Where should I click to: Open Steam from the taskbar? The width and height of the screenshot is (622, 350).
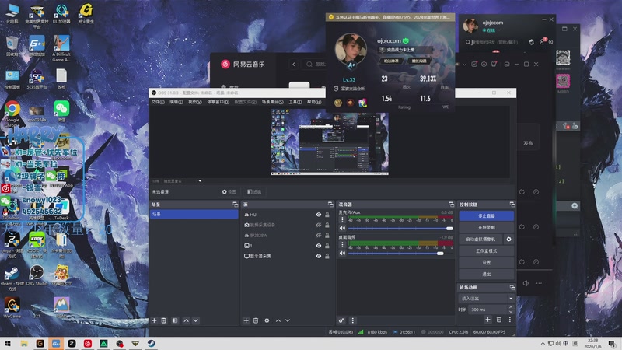tap(151, 344)
